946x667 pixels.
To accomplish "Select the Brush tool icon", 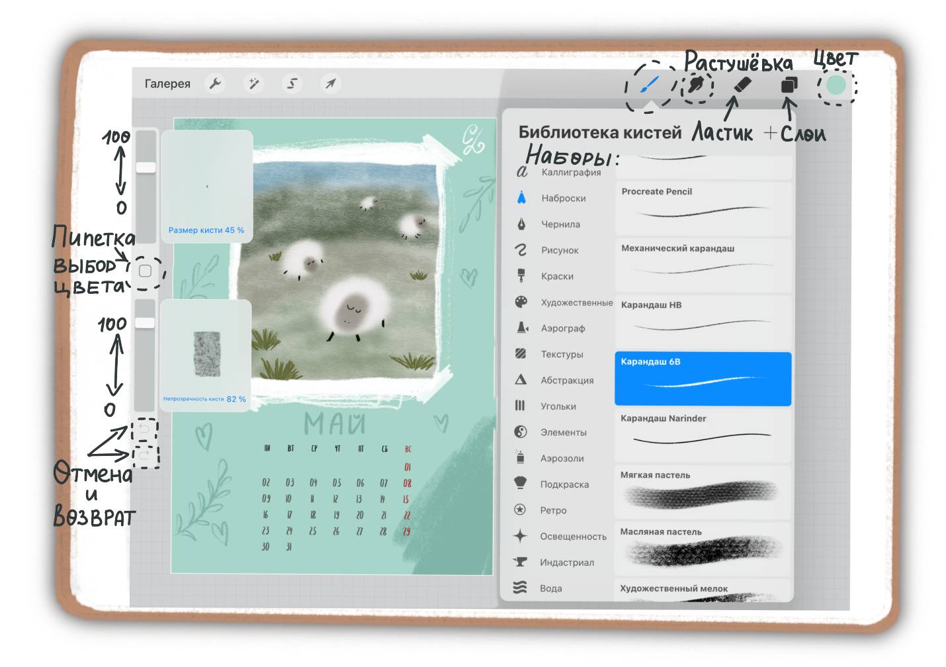I will pos(650,84).
